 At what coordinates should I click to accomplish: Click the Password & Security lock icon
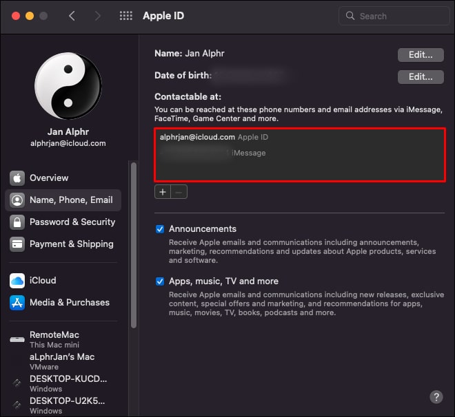pos(17,222)
